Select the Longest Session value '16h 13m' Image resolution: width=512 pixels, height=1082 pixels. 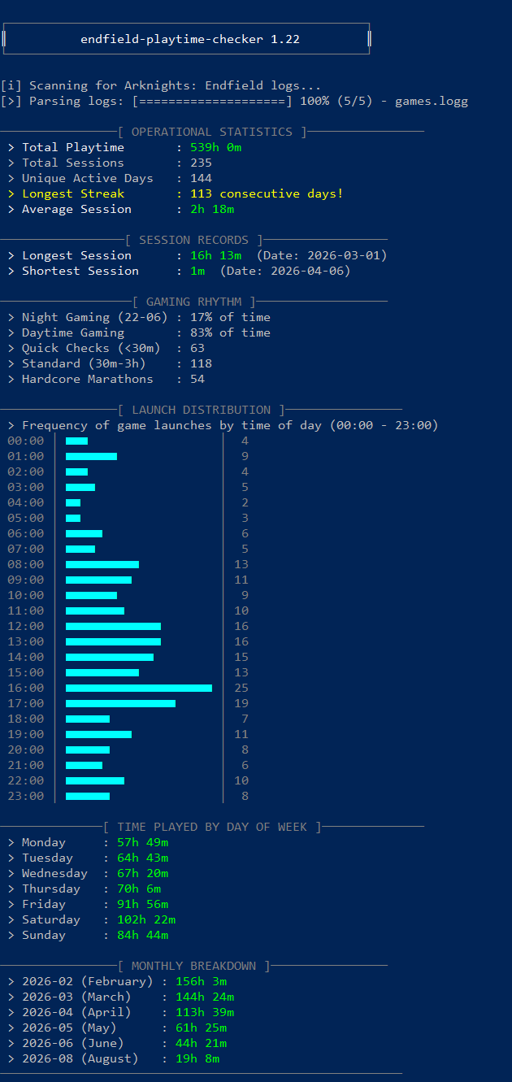click(215, 255)
